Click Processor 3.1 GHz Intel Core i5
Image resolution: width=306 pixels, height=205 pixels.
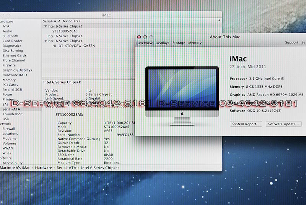pyautogui.click(x=257, y=79)
